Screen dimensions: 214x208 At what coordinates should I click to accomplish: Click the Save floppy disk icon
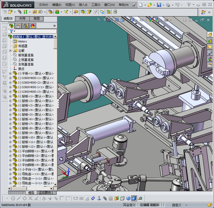159,5
